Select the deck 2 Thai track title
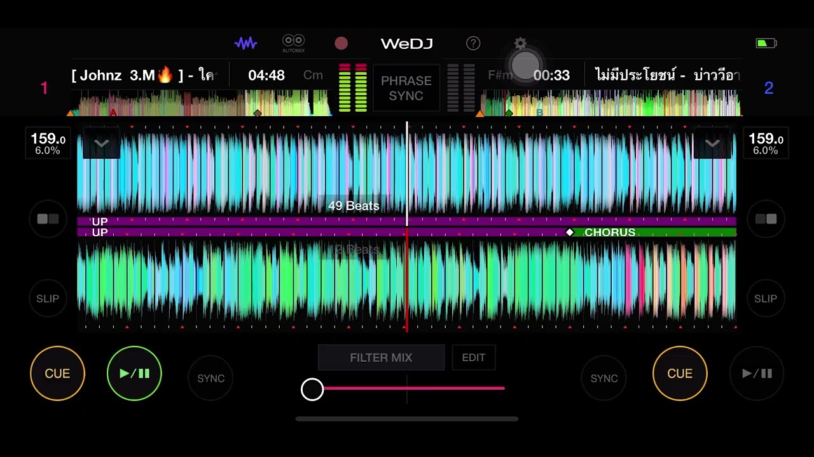The width and height of the screenshot is (814, 457). click(x=668, y=76)
